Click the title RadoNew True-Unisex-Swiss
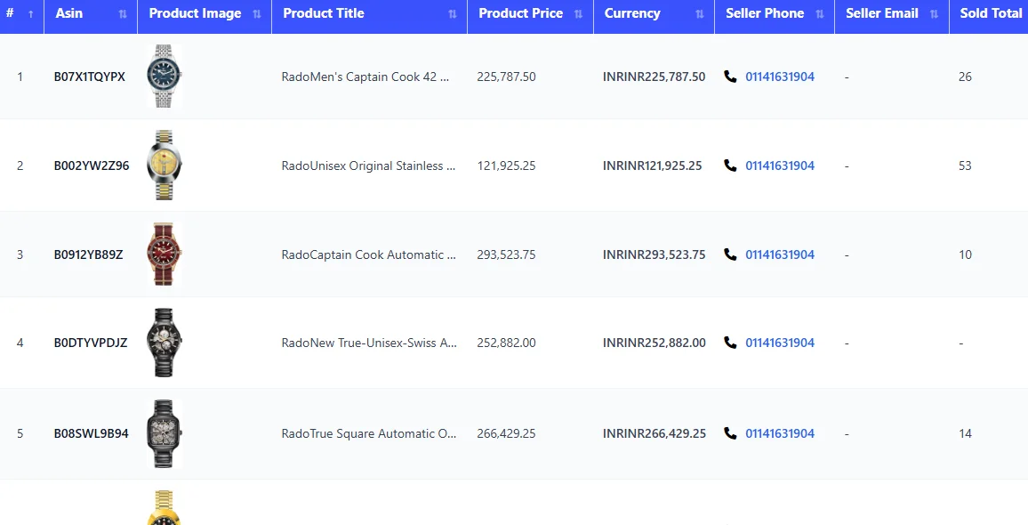 [x=368, y=343]
